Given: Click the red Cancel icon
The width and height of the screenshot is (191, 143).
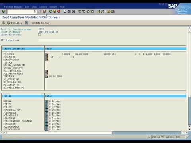Looking at the screenshot, I should [x=59, y=11].
